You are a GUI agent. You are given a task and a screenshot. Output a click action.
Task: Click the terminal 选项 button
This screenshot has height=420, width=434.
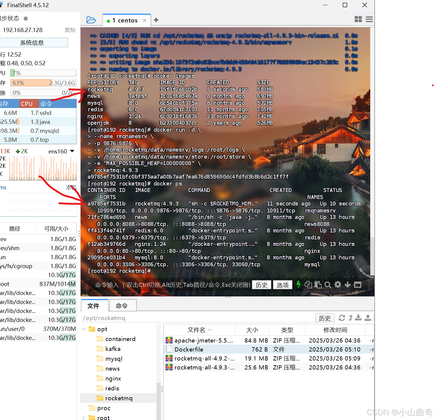pyautogui.click(x=283, y=285)
